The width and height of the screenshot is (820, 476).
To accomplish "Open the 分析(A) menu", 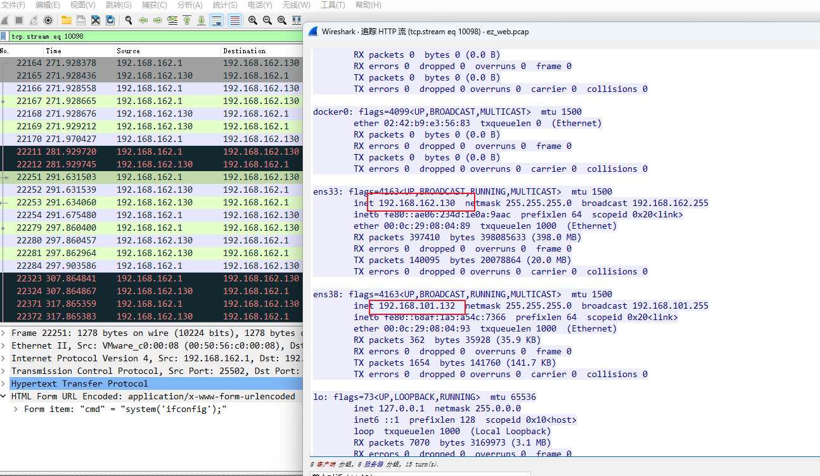I will click(x=190, y=5).
